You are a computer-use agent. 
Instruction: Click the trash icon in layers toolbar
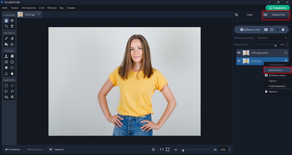283,30
